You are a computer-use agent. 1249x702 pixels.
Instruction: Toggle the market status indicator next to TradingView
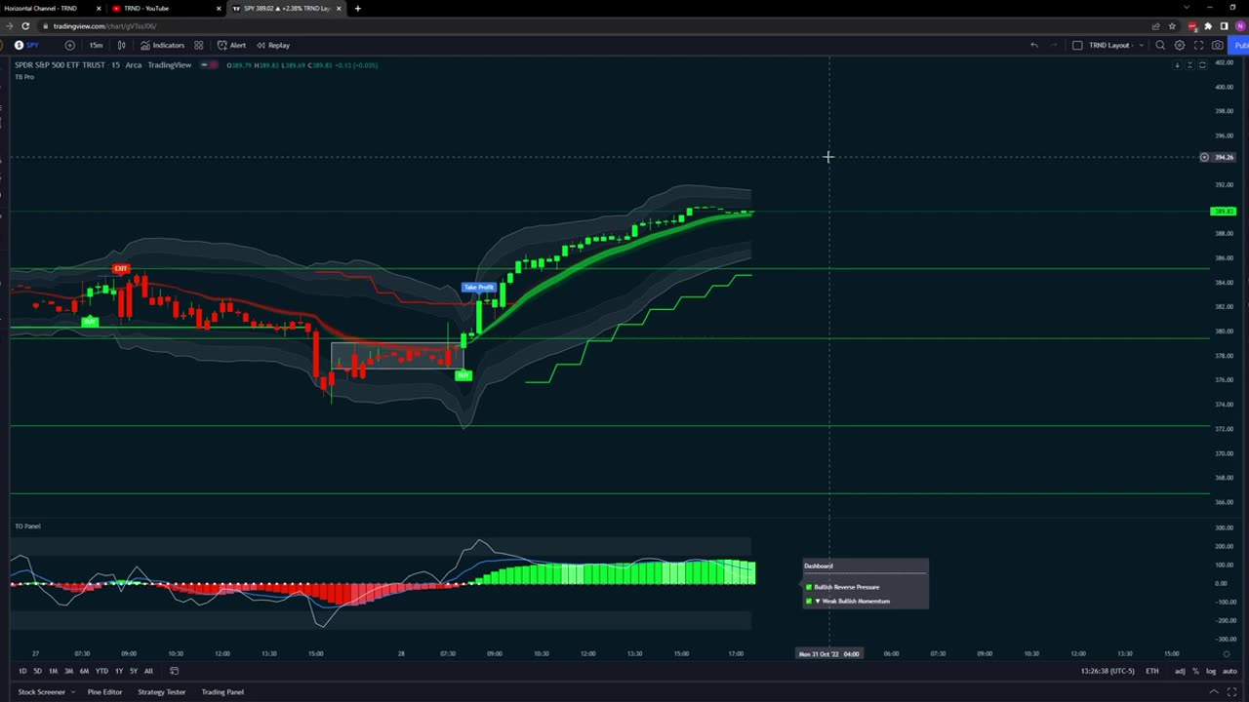[x=209, y=65]
